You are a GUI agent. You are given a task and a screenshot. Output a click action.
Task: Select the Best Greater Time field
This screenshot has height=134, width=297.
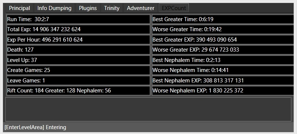click(223, 19)
